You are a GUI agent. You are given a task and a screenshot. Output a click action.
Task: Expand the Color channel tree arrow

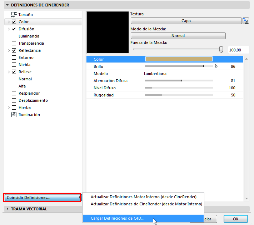pos(9,22)
